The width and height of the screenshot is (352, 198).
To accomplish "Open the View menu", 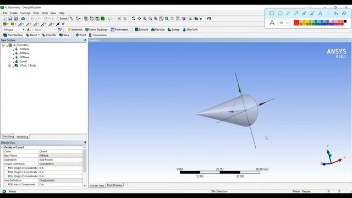I will (53, 13).
